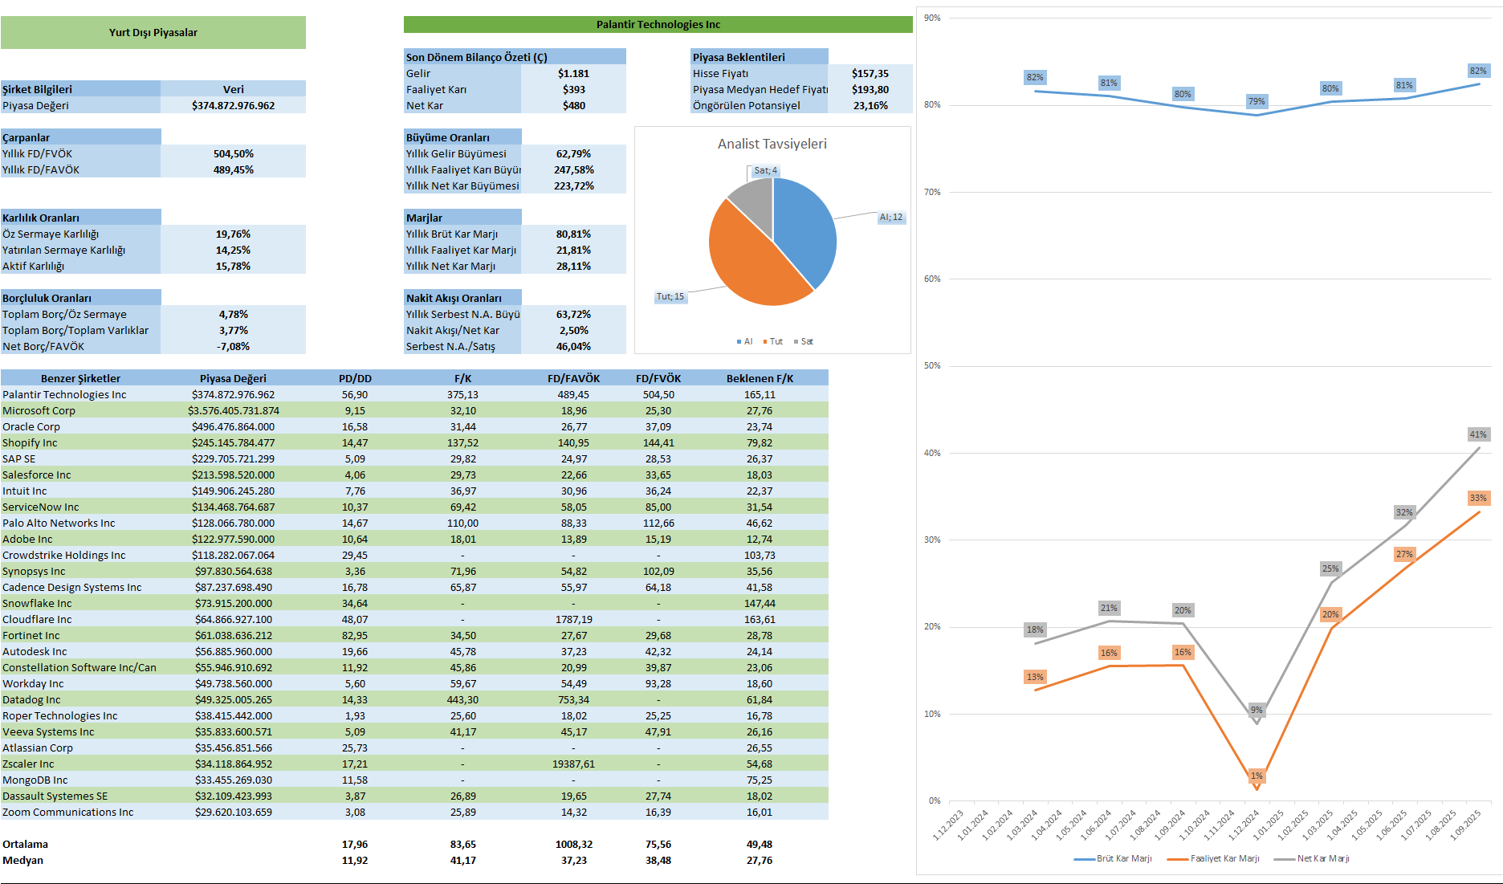Select the Net Borç/FAVÖK value -7,08%

(x=233, y=346)
